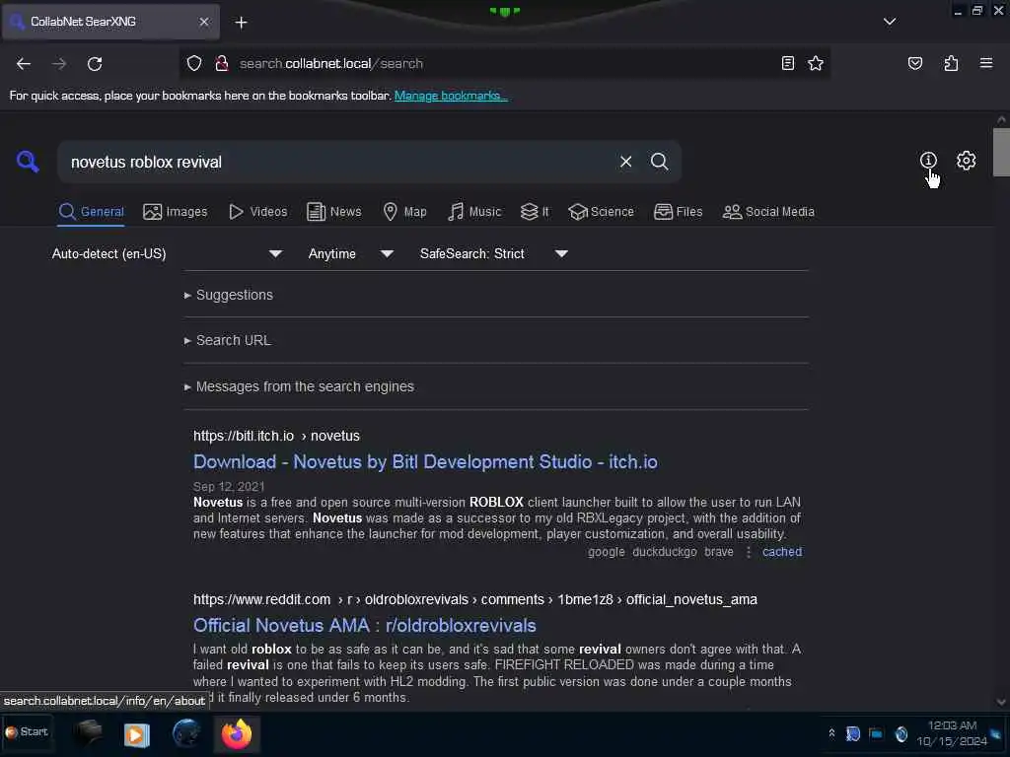Clear the search query with the X icon
The width and height of the screenshot is (1010, 757).
[x=625, y=162]
